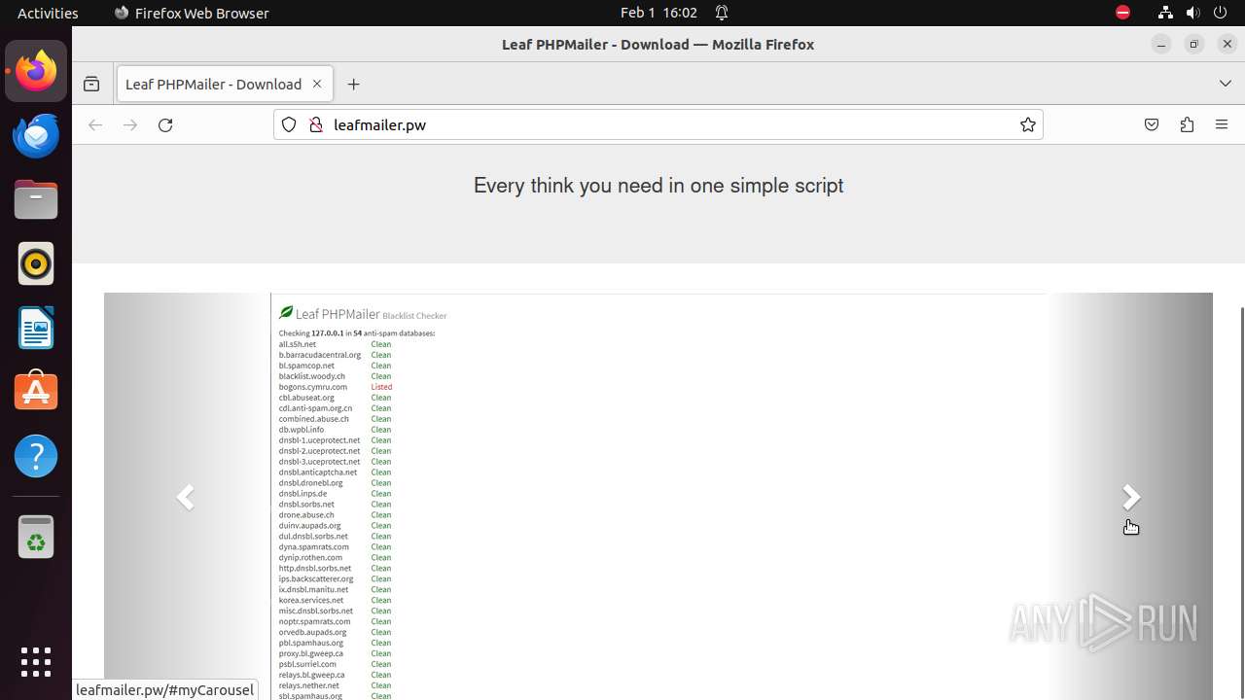1245x700 pixels.
Task: Open Ubuntu Software store from dock
Action: 36,392
